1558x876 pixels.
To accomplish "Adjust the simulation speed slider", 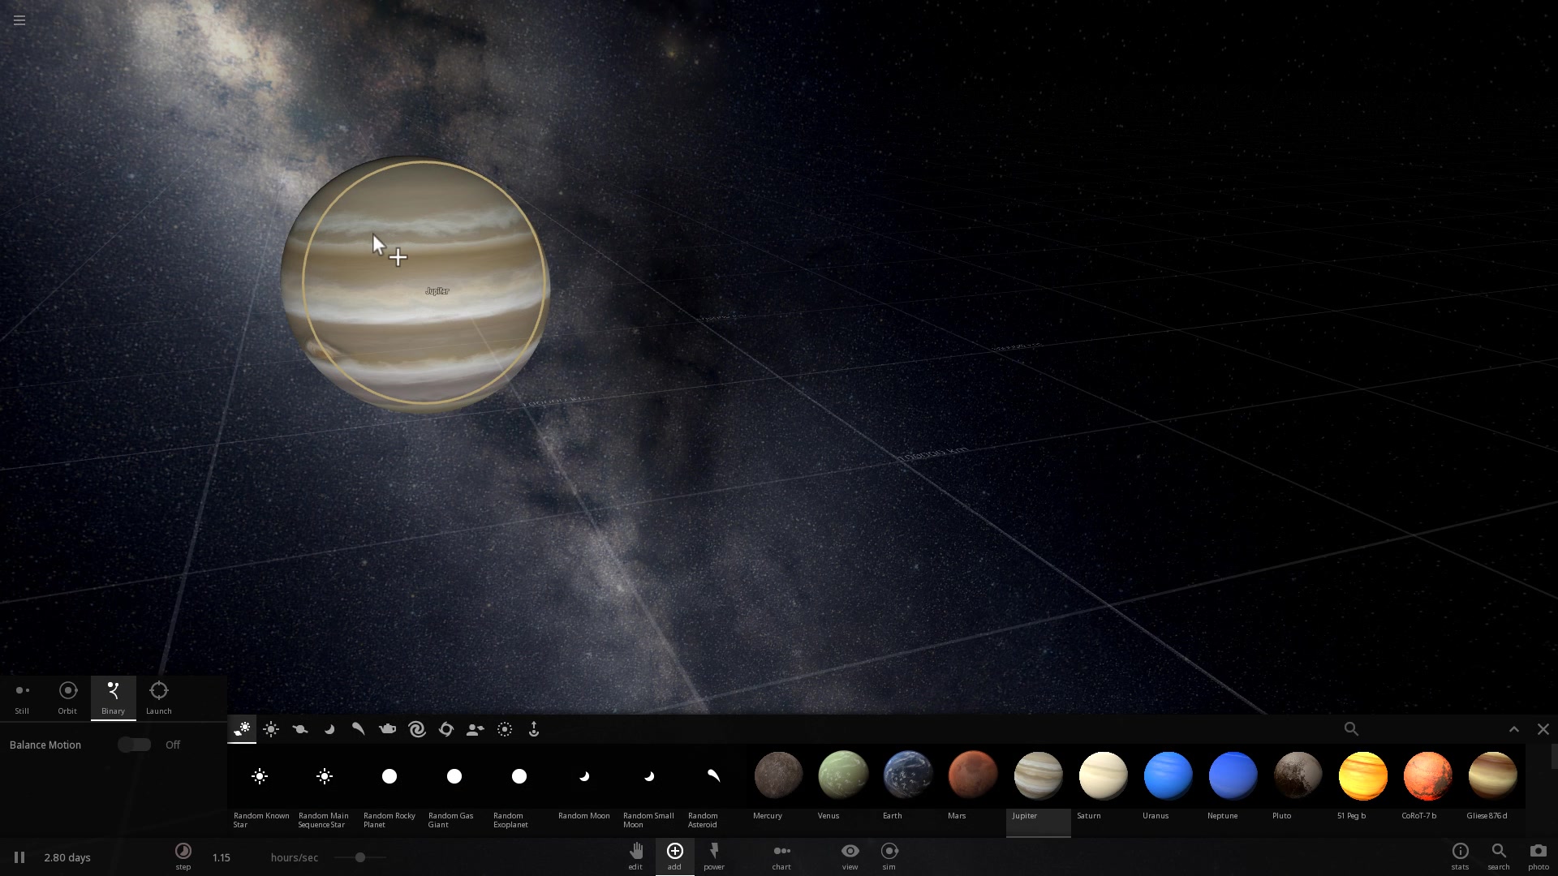I will [360, 857].
